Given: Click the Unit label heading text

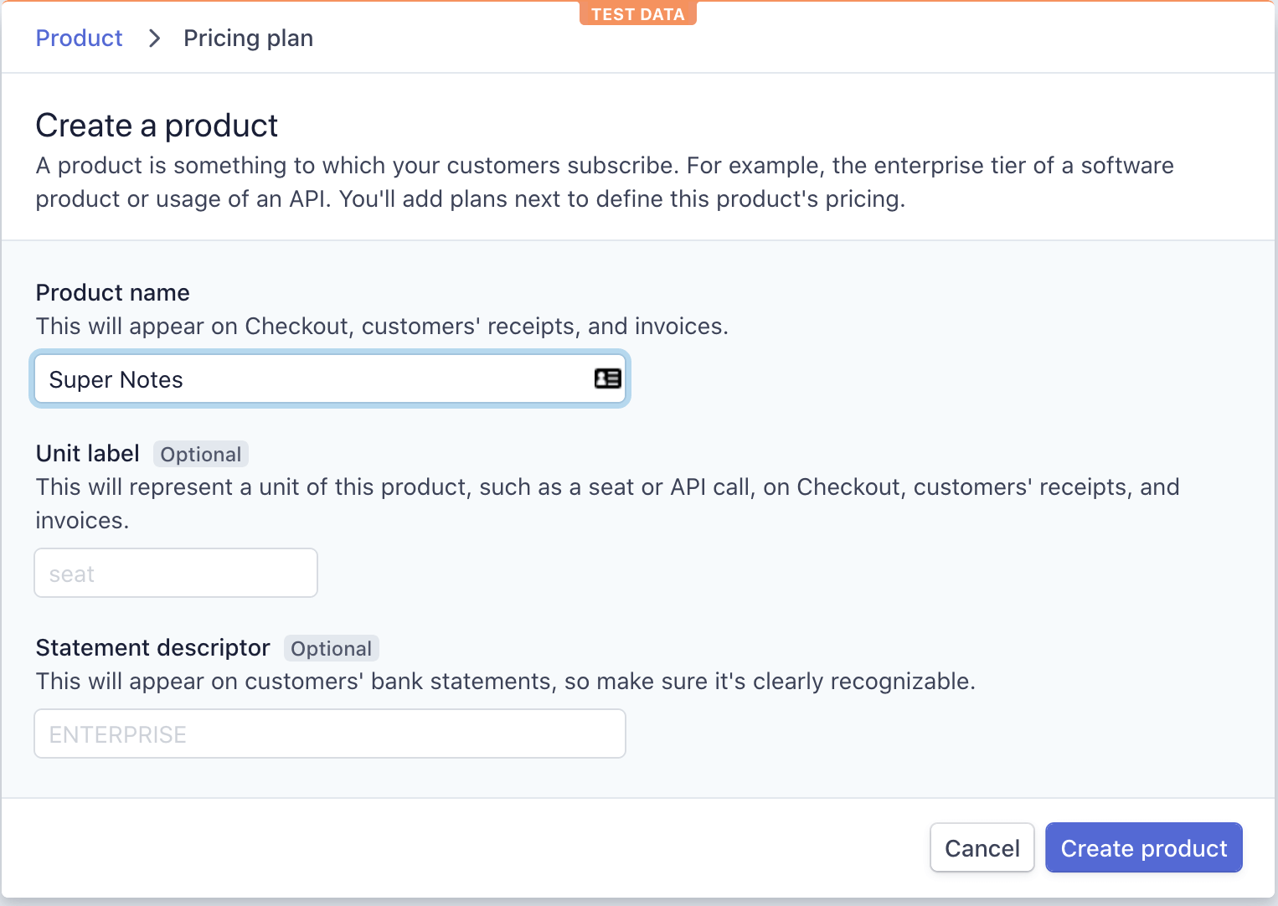Looking at the screenshot, I should click(88, 454).
